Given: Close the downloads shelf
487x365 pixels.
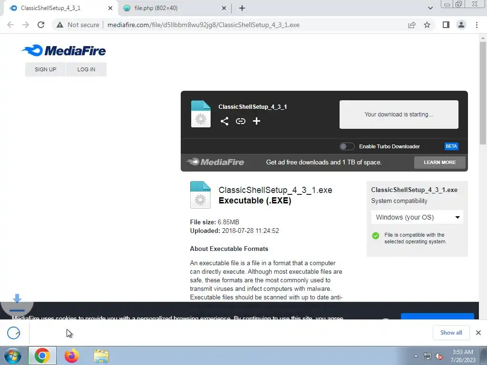Looking at the screenshot, I should click(478, 333).
